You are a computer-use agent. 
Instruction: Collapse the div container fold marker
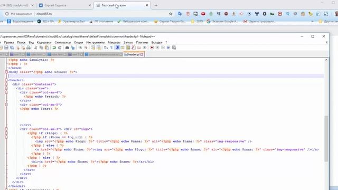point(6,84)
